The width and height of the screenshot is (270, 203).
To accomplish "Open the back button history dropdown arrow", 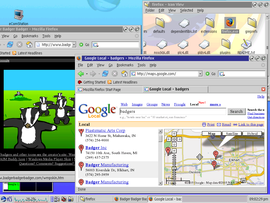I will click(x=87, y=74).
